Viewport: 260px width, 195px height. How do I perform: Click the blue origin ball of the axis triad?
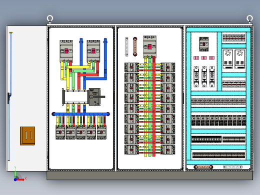15,179
